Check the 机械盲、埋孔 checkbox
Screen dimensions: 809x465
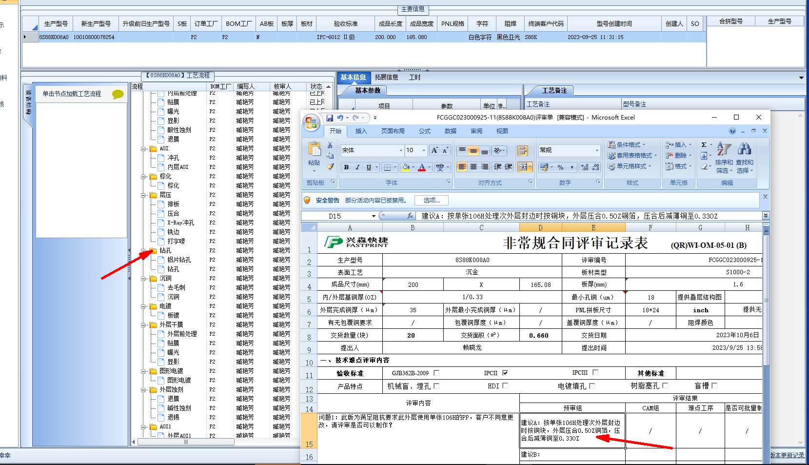coord(436,386)
